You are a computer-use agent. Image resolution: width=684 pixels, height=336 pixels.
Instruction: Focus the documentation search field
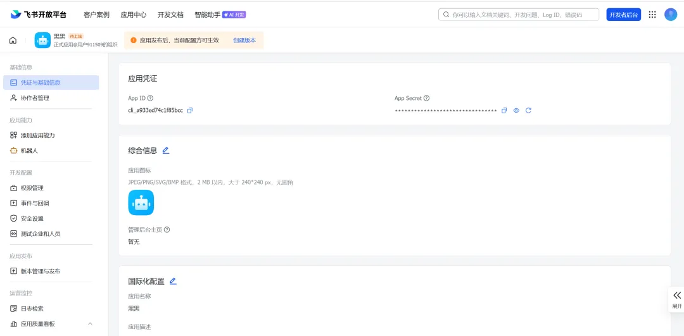pos(519,15)
